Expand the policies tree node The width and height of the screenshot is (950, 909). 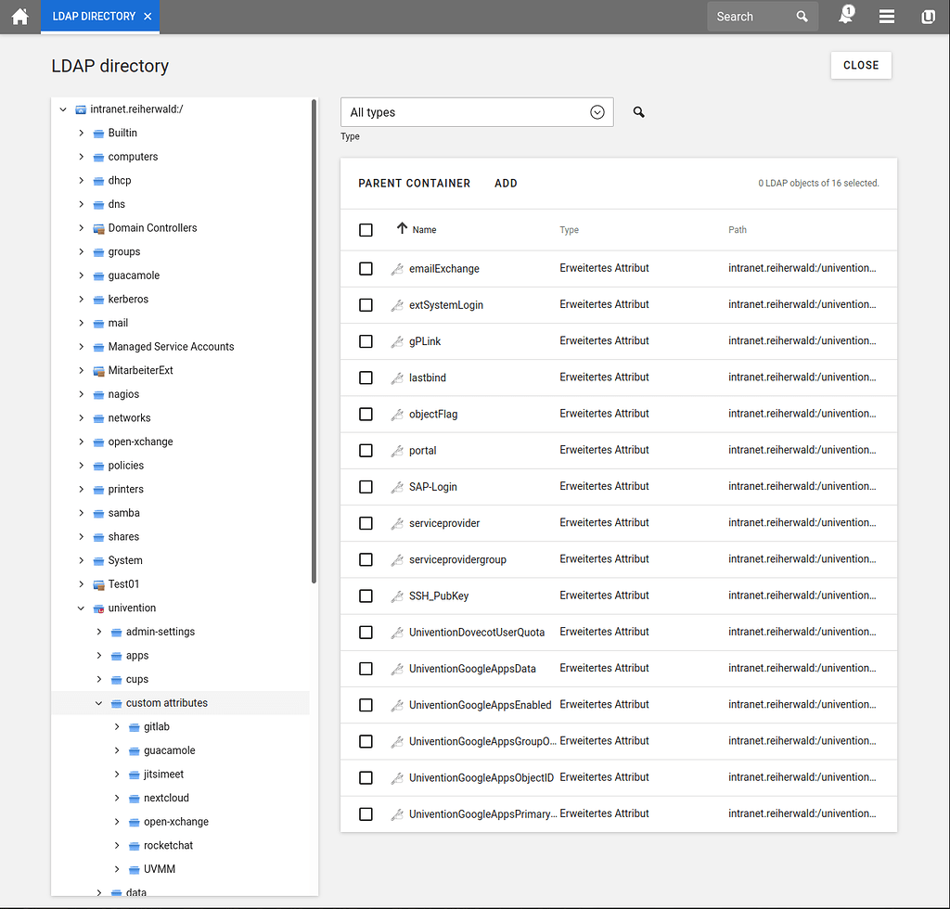(x=82, y=466)
